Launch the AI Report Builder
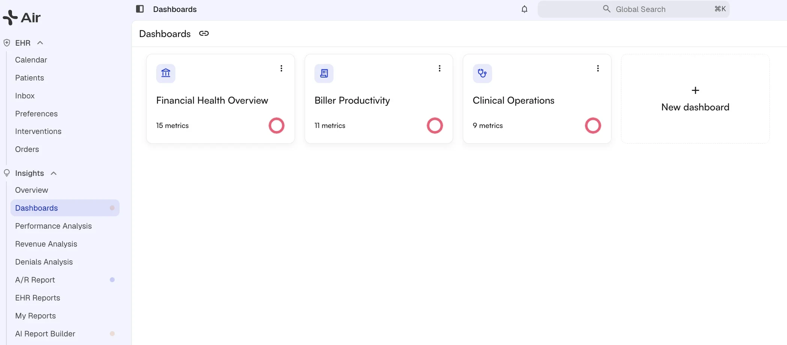Viewport: 787px width, 345px height. [x=45, y=334]
